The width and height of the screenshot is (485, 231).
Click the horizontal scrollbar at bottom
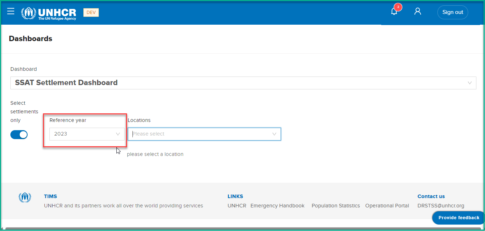243,228
